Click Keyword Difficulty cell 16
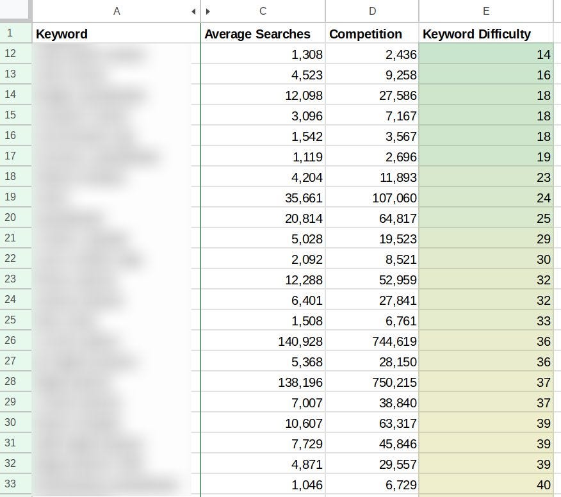561x497 pixels. pos(486,74)
